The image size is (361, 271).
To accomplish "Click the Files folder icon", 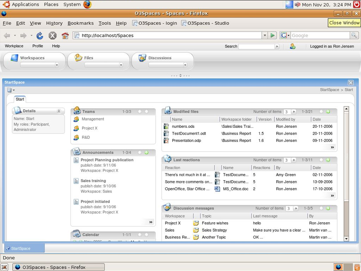I will pos(79,58).
